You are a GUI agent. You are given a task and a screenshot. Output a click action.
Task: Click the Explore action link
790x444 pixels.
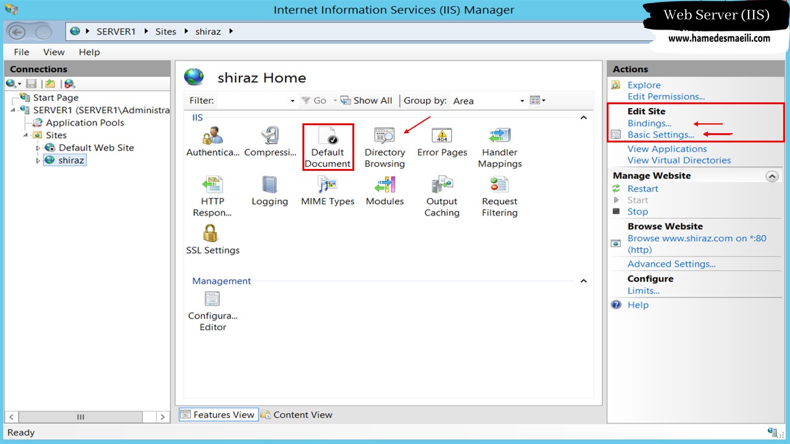point(644,85)
